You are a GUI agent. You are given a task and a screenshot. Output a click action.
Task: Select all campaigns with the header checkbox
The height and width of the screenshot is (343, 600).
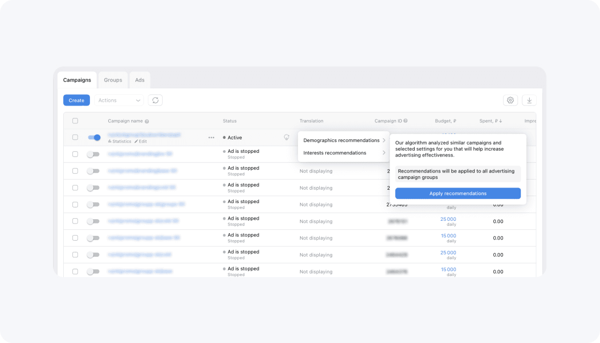tap(75, 121)
